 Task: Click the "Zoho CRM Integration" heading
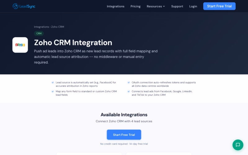pyautogui.click(x=73, y=42)
